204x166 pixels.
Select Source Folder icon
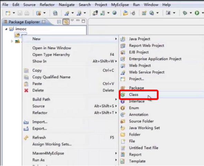click(123, 121)
